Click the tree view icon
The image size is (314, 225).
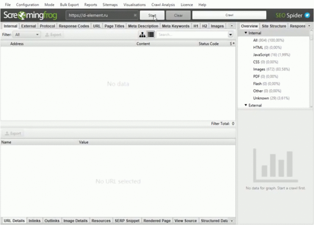pos(143,34)
